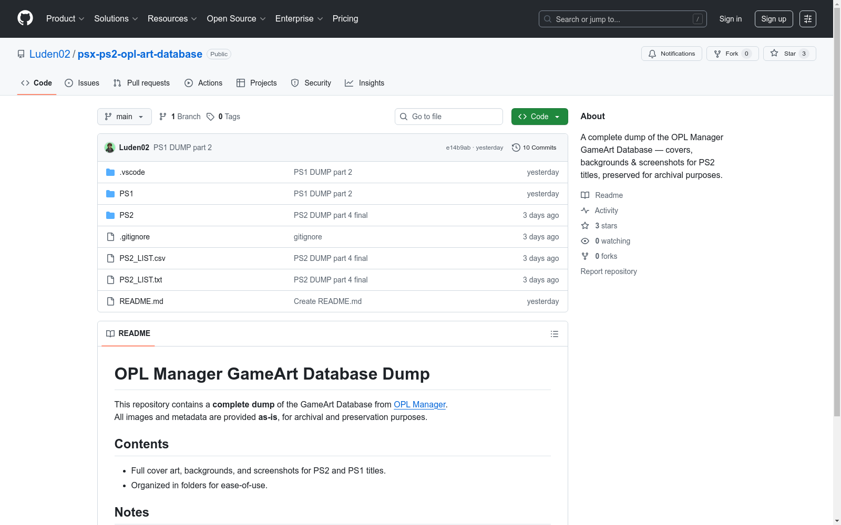Click Luden02's avatar in commit bar
Viewport: 841px width, 525px height.
coord(110,148)
